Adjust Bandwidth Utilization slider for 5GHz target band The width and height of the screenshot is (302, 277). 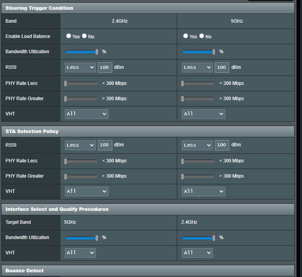point(82,238)
